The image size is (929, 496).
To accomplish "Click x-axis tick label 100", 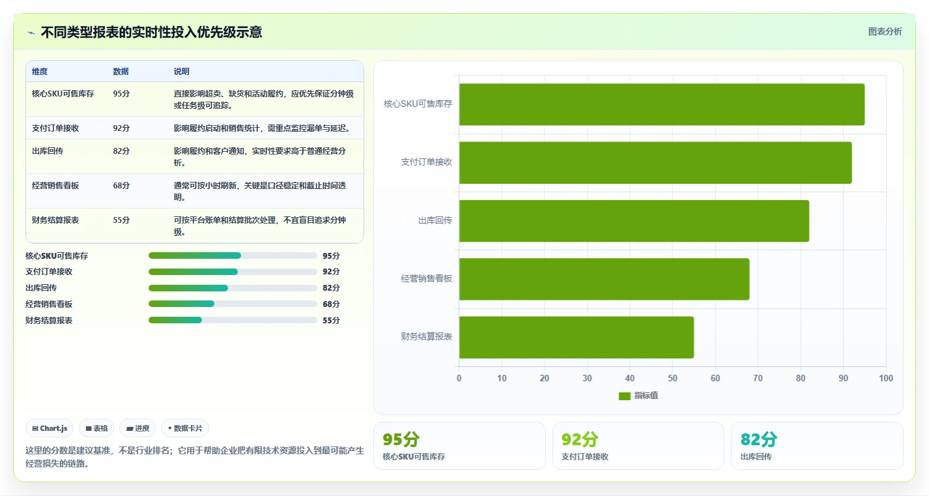I will [886, 379].
